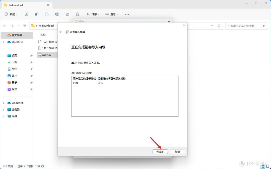This screenshot has width=271, height=169.
Task: Click the pin icon beside 视频
Action: tap(31, 89)
